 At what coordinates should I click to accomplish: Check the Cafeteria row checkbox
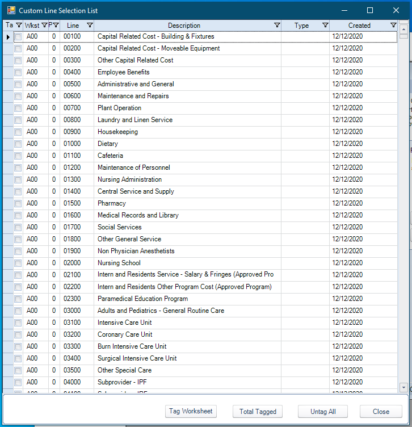18,156
